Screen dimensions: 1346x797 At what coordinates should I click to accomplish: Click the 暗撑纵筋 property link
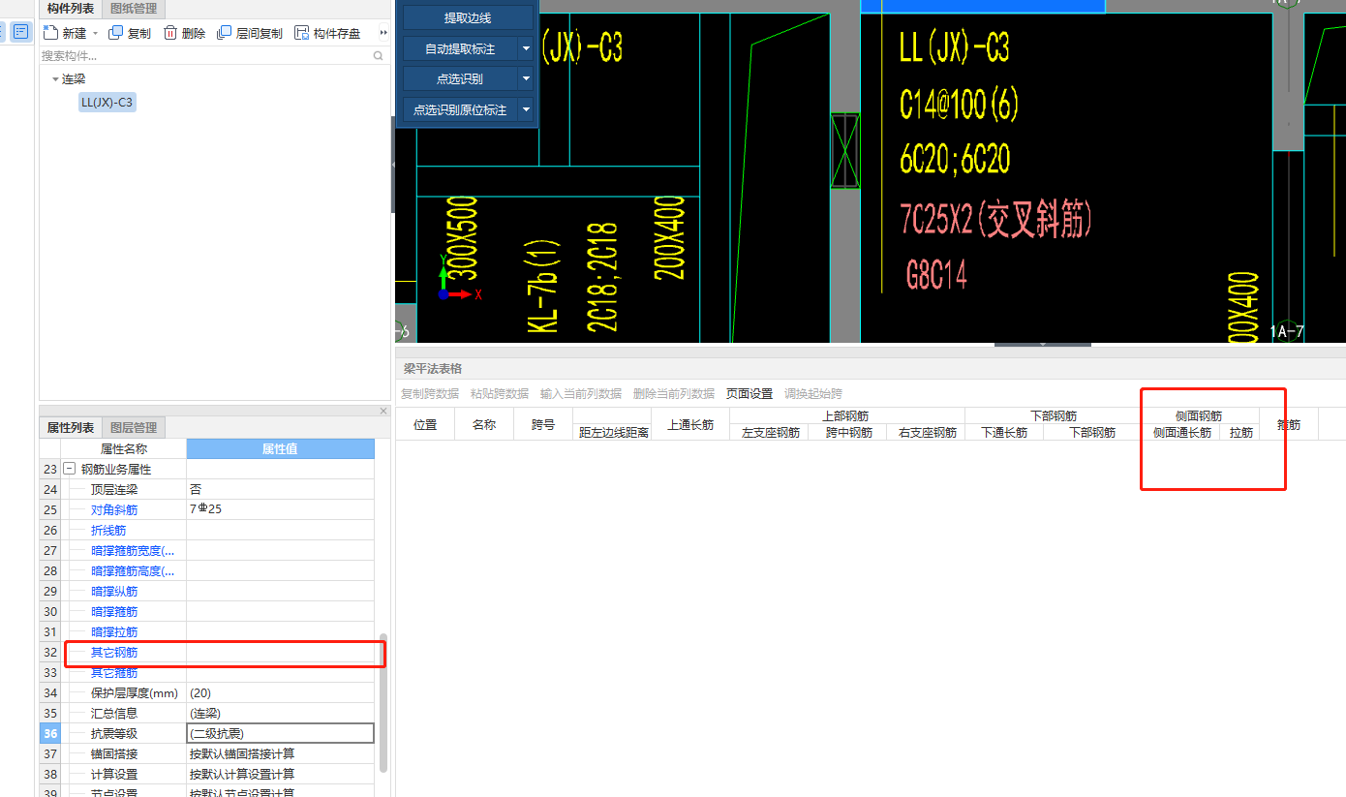tap(114, 591)
